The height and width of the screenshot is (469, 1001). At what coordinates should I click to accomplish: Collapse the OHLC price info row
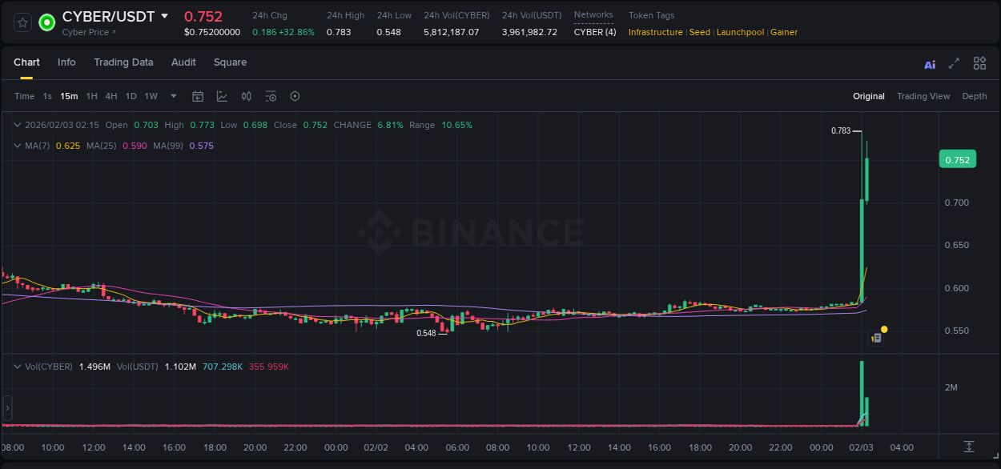tap(18, 125)
